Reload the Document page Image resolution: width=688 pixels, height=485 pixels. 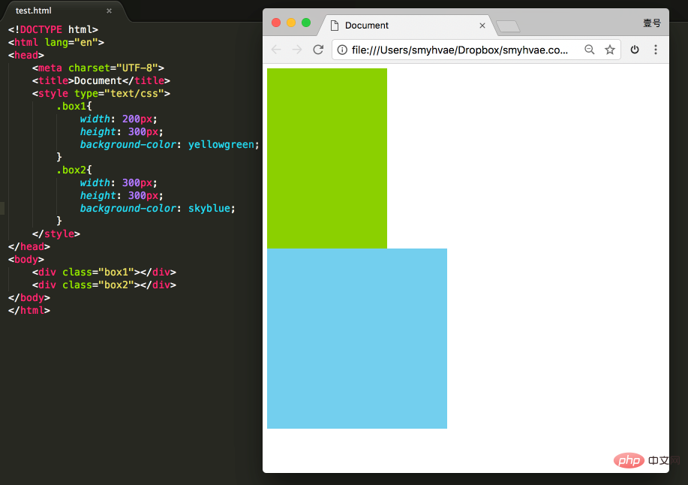click(318, 50)
